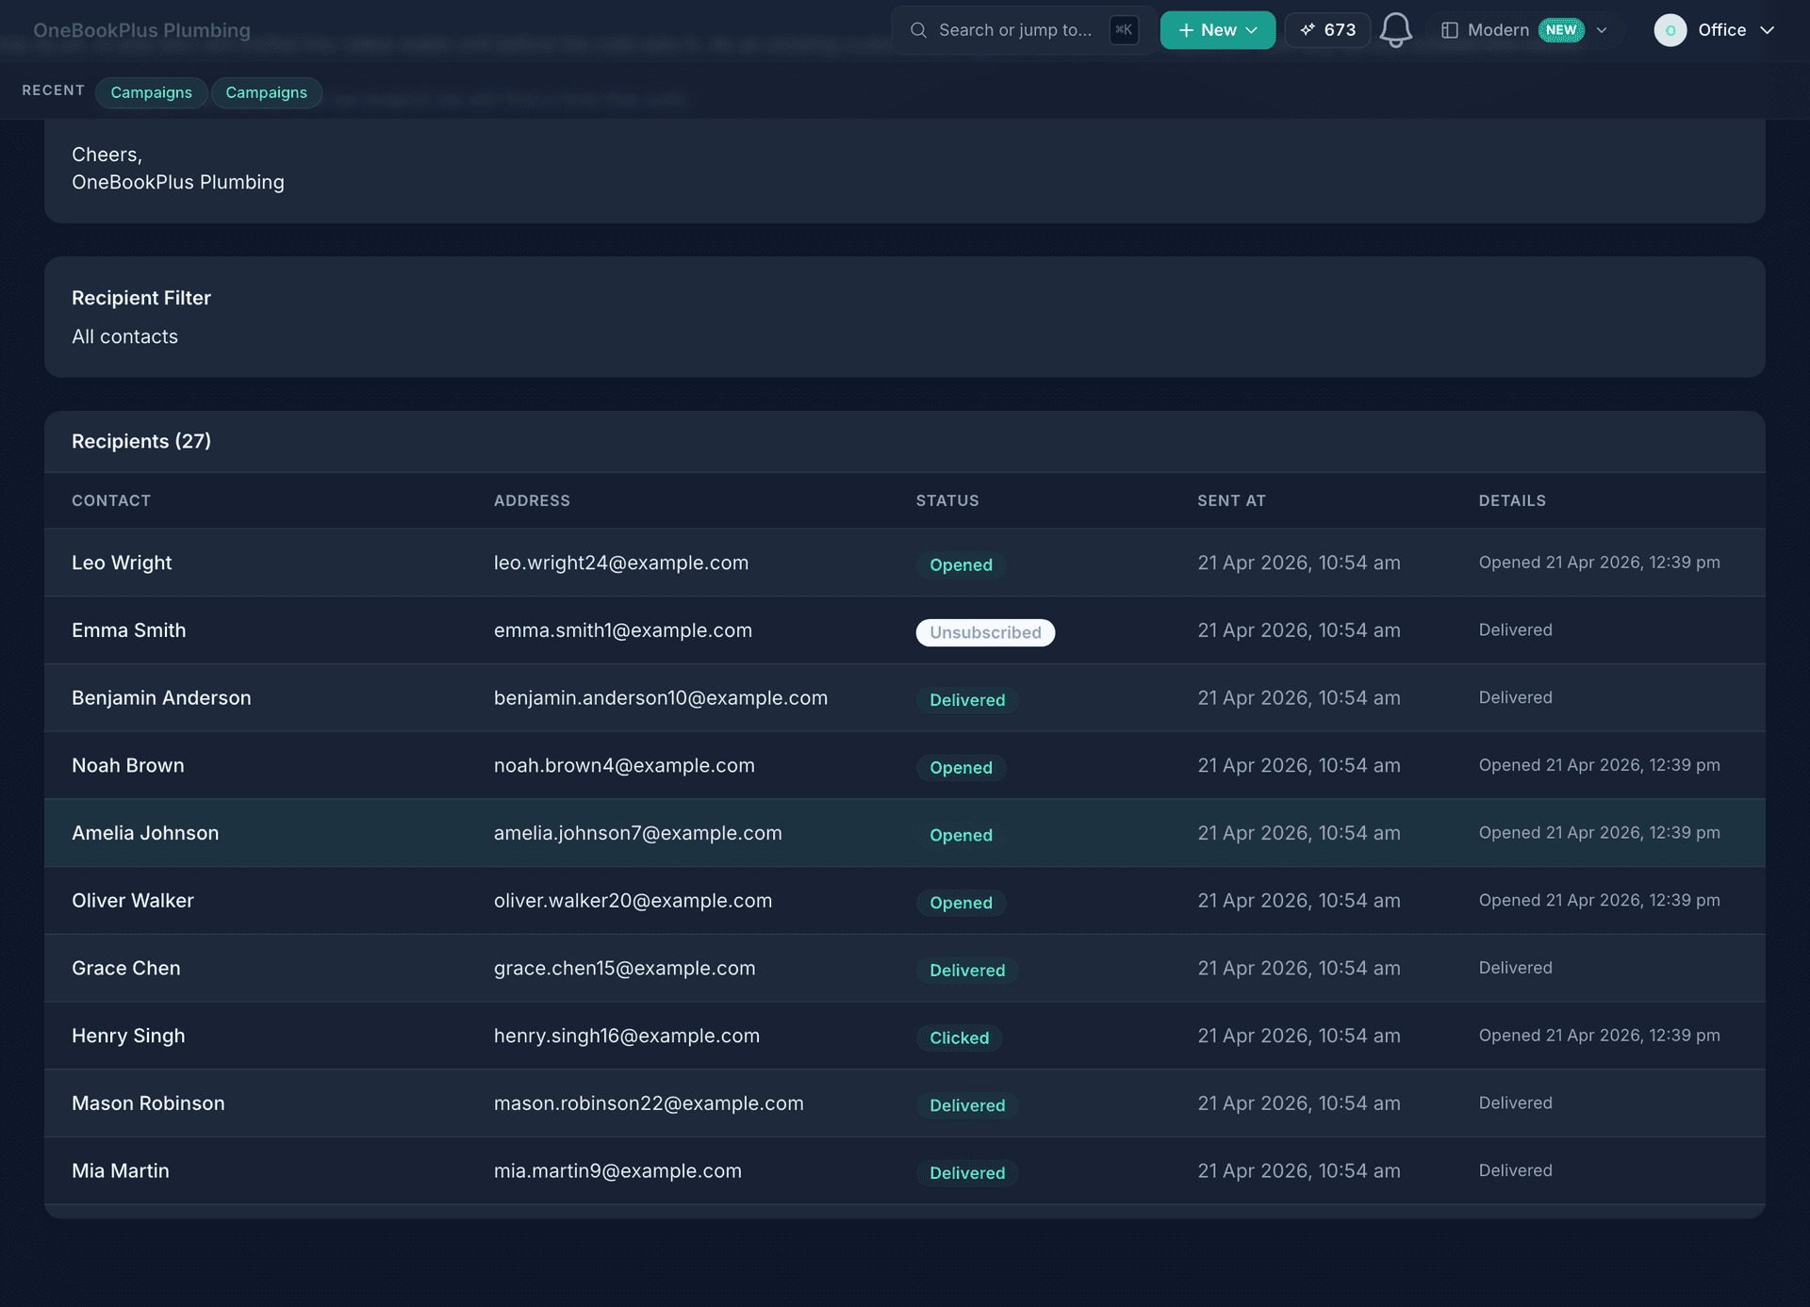Click Oliver Walker's Opened status badge
The image size is (1810, 1307).
tap(961, 903)
